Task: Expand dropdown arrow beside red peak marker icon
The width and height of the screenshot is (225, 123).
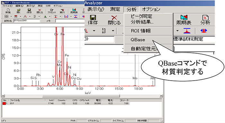Action: [x=60, y=16]
